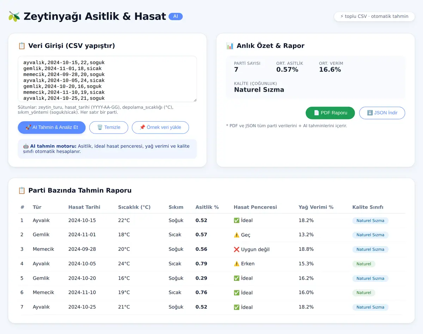Click yield value 13.2%
This screenshot has height=334, width=423.
click(x=306, y=235)
